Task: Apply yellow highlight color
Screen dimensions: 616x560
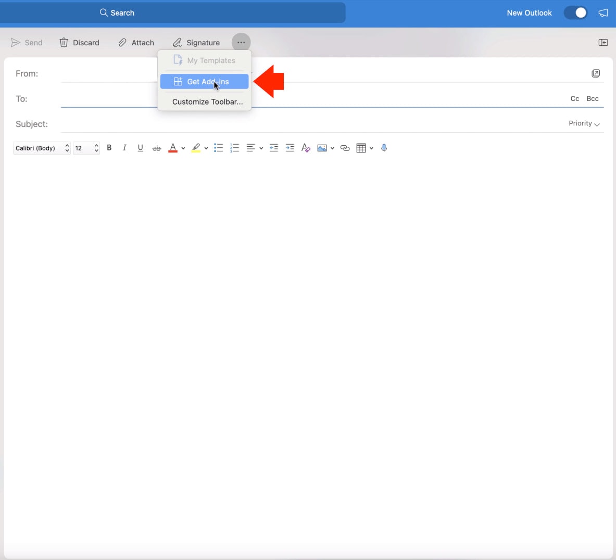Action: click(196, 148)
